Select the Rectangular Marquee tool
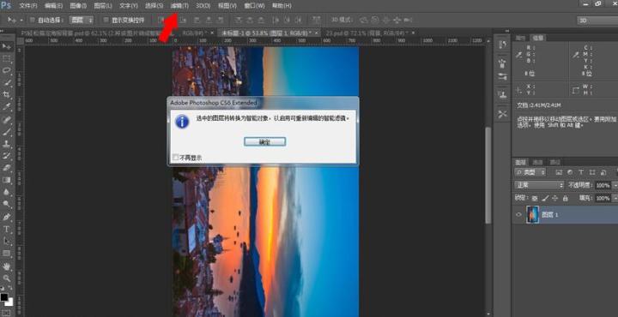 coord(7,58)
